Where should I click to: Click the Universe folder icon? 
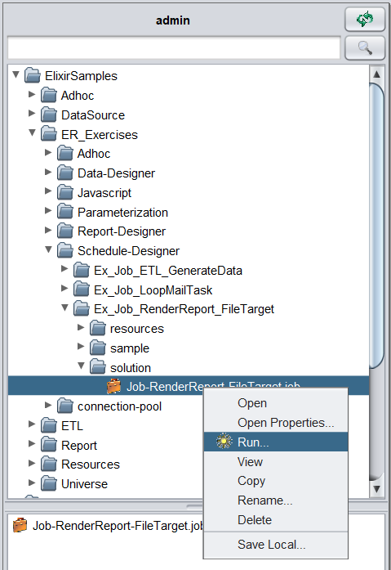(x=49, y=483)
